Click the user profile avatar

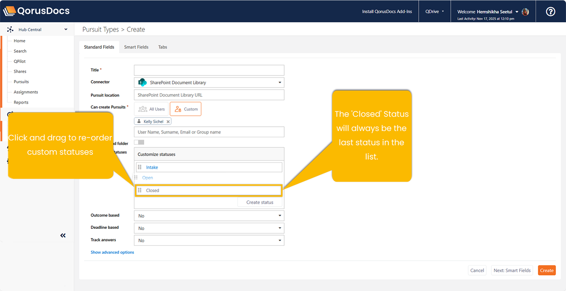point(525,12)
